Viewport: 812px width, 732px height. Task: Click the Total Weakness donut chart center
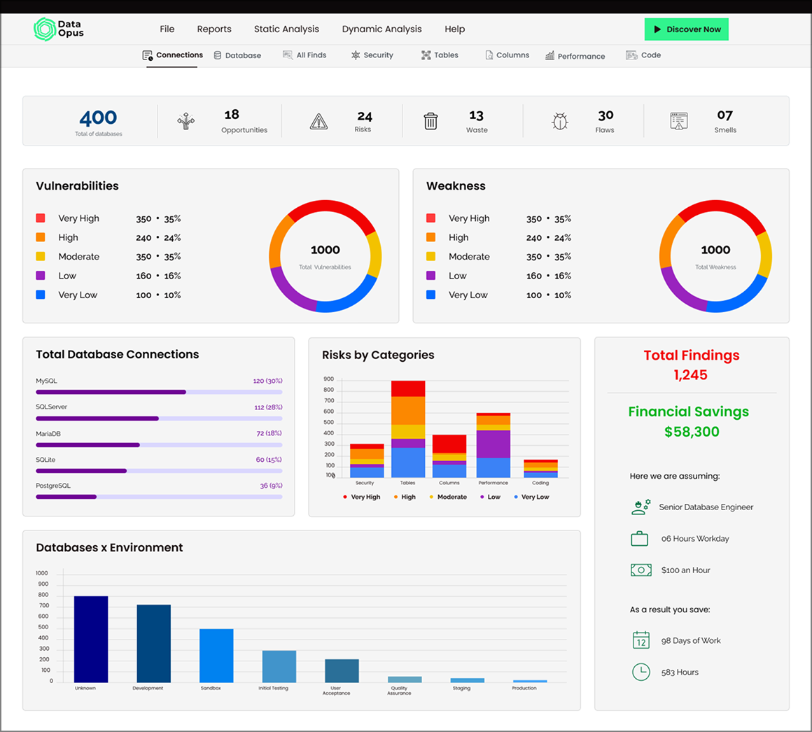pos(715,256)
